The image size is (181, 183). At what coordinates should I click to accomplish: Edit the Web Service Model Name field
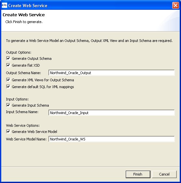[x=111, y=139]
